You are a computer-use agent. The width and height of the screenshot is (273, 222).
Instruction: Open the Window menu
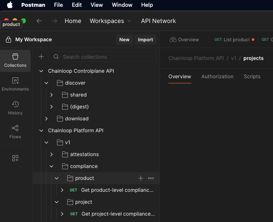click(x=122, y=5)
